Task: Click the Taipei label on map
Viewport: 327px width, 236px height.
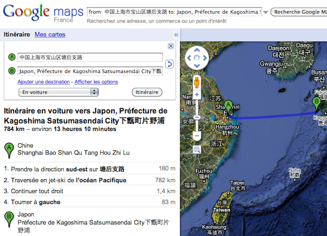Action: click(237, 186)
